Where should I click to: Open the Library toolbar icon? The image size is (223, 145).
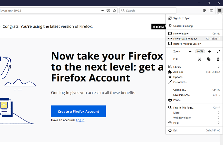click(x=205, y=11)
